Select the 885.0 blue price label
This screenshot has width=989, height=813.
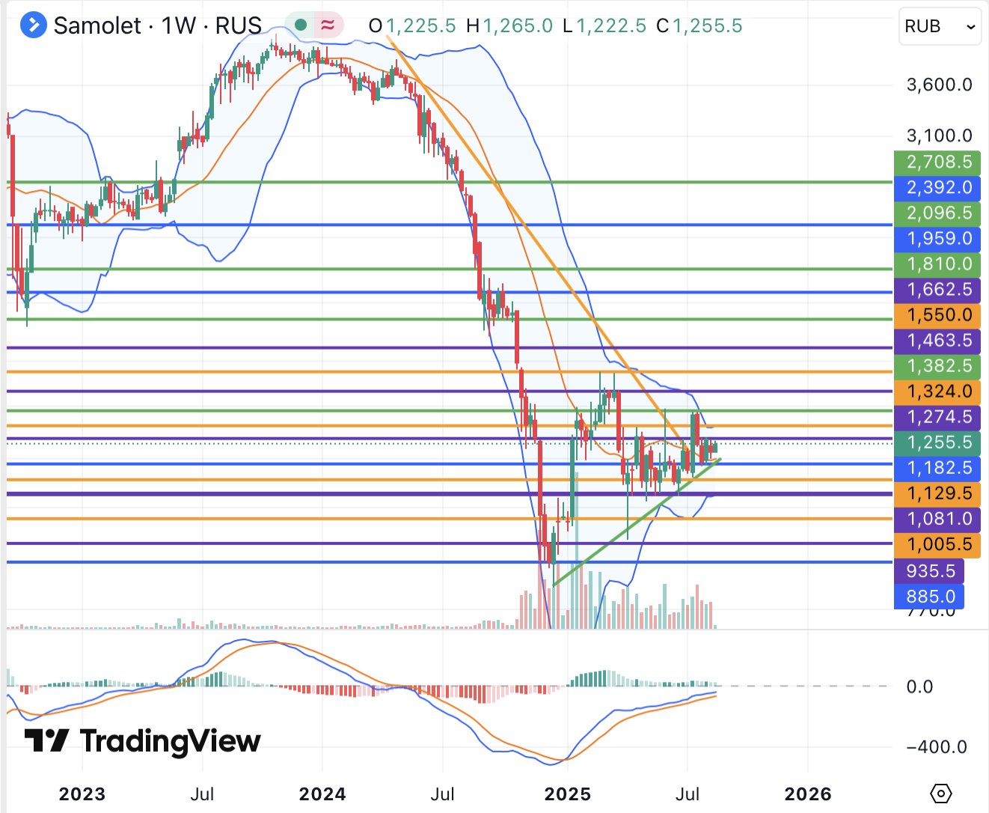pos(929,597)
